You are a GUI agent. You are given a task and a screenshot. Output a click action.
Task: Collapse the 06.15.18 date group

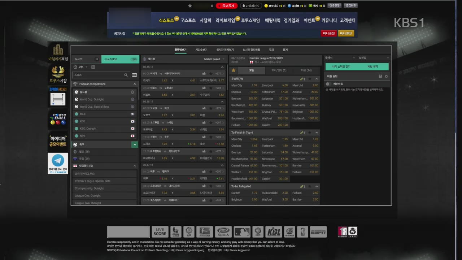pyautogui.click(x=222, y=67)
